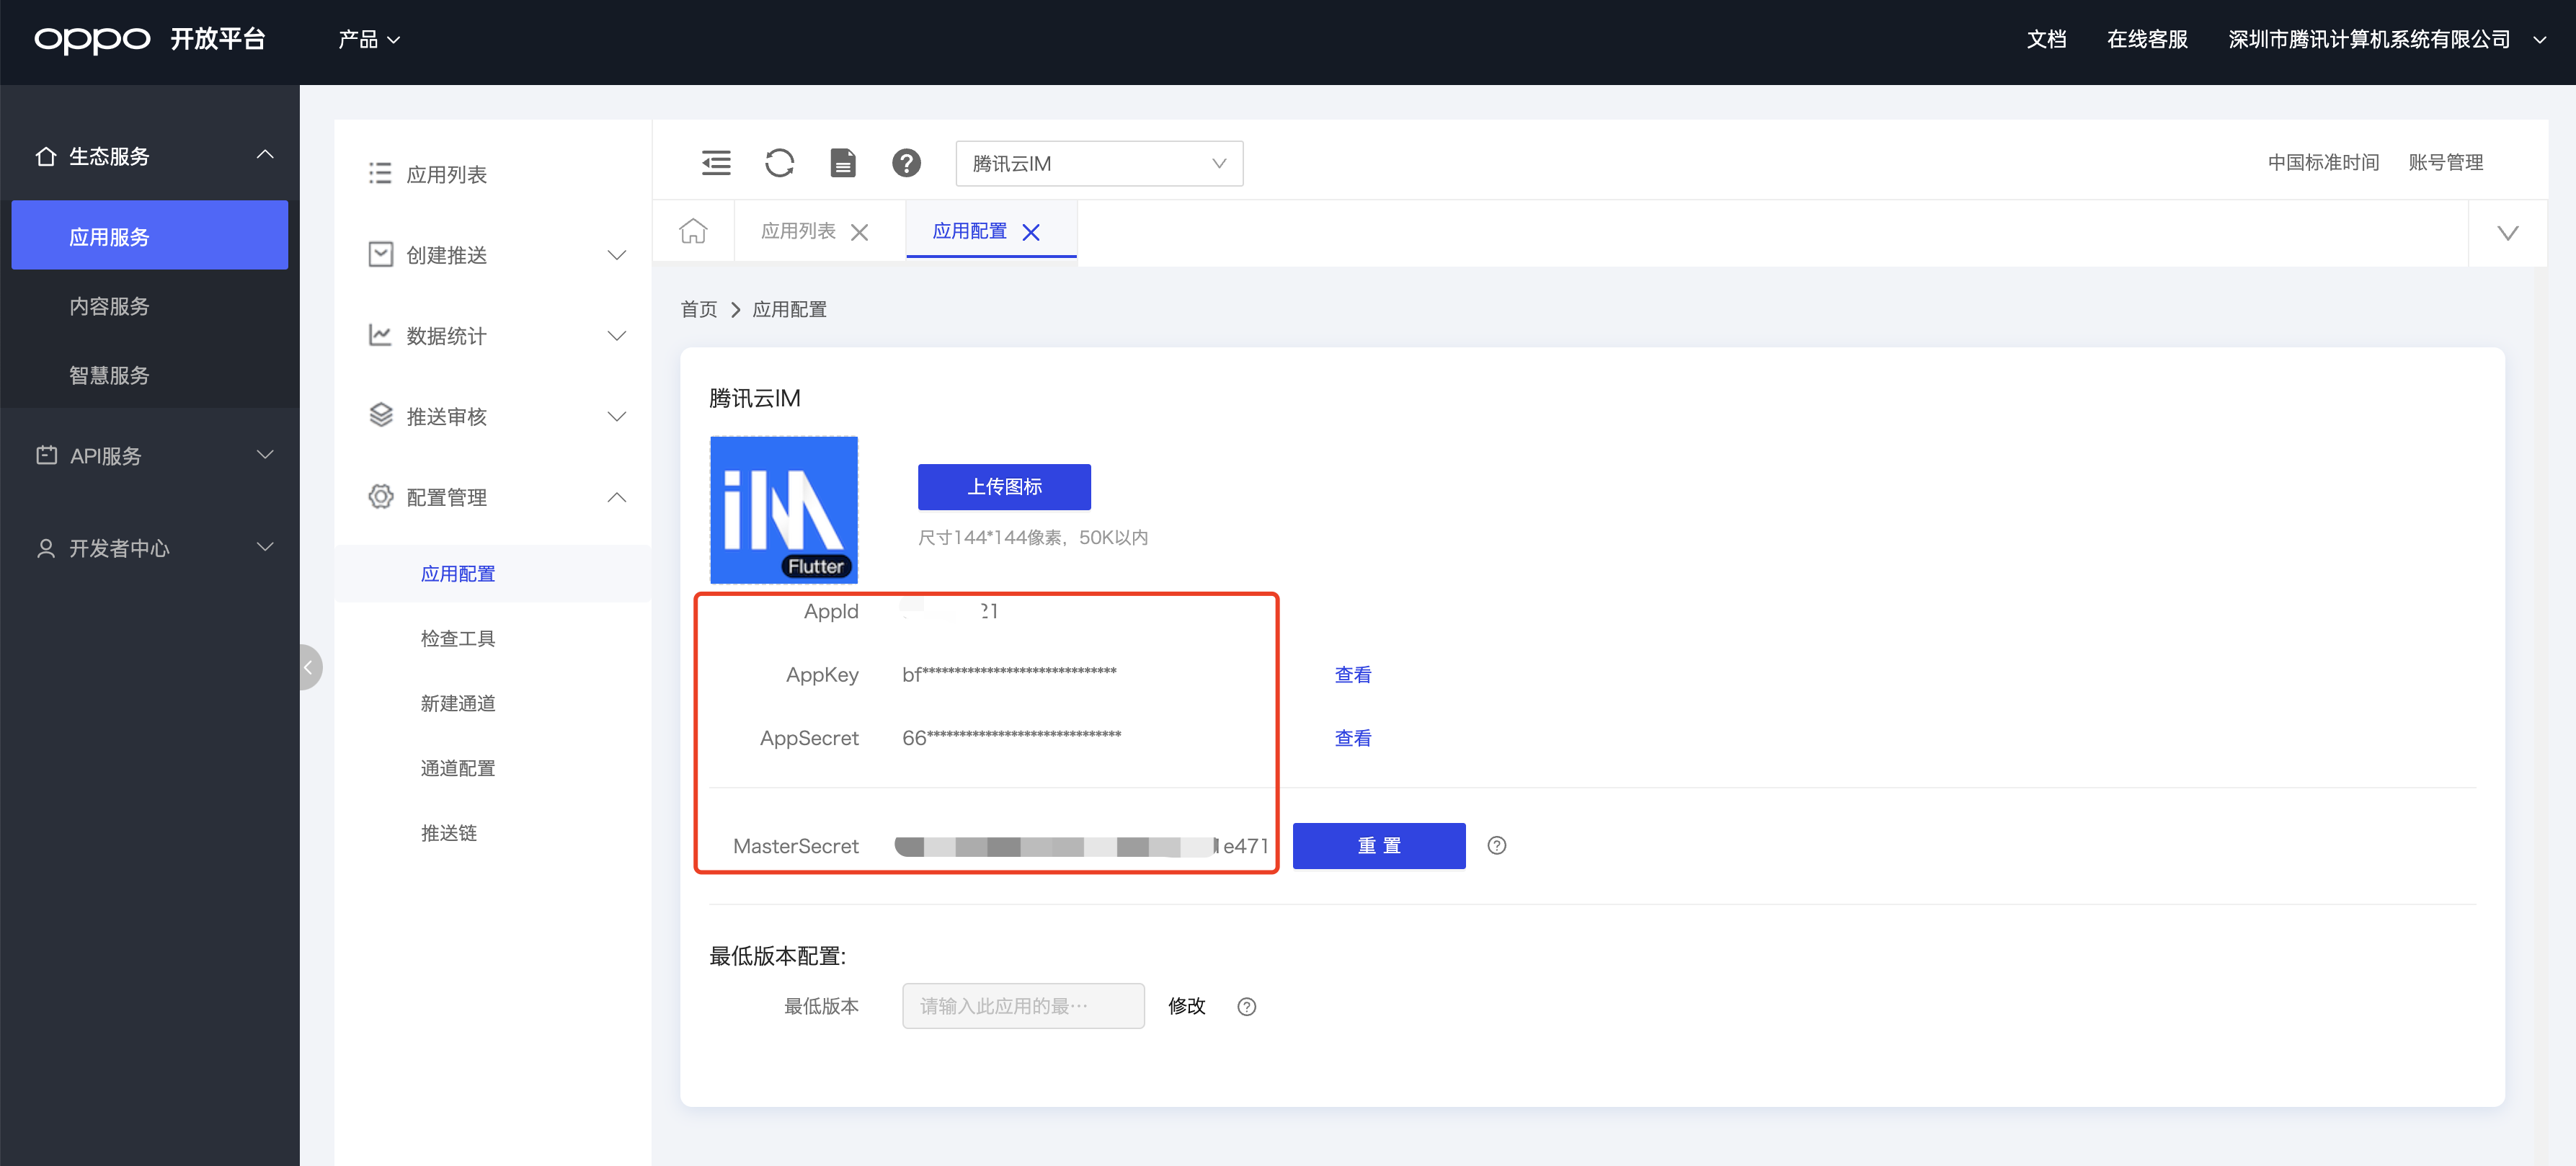Click the 首页 breadcrumb
The image size is (2576, 1166).
(x=698, y=309)
